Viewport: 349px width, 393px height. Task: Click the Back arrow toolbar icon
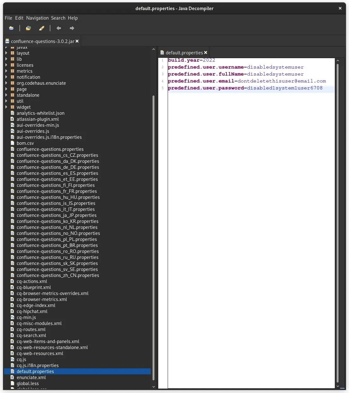click(59, 28)
